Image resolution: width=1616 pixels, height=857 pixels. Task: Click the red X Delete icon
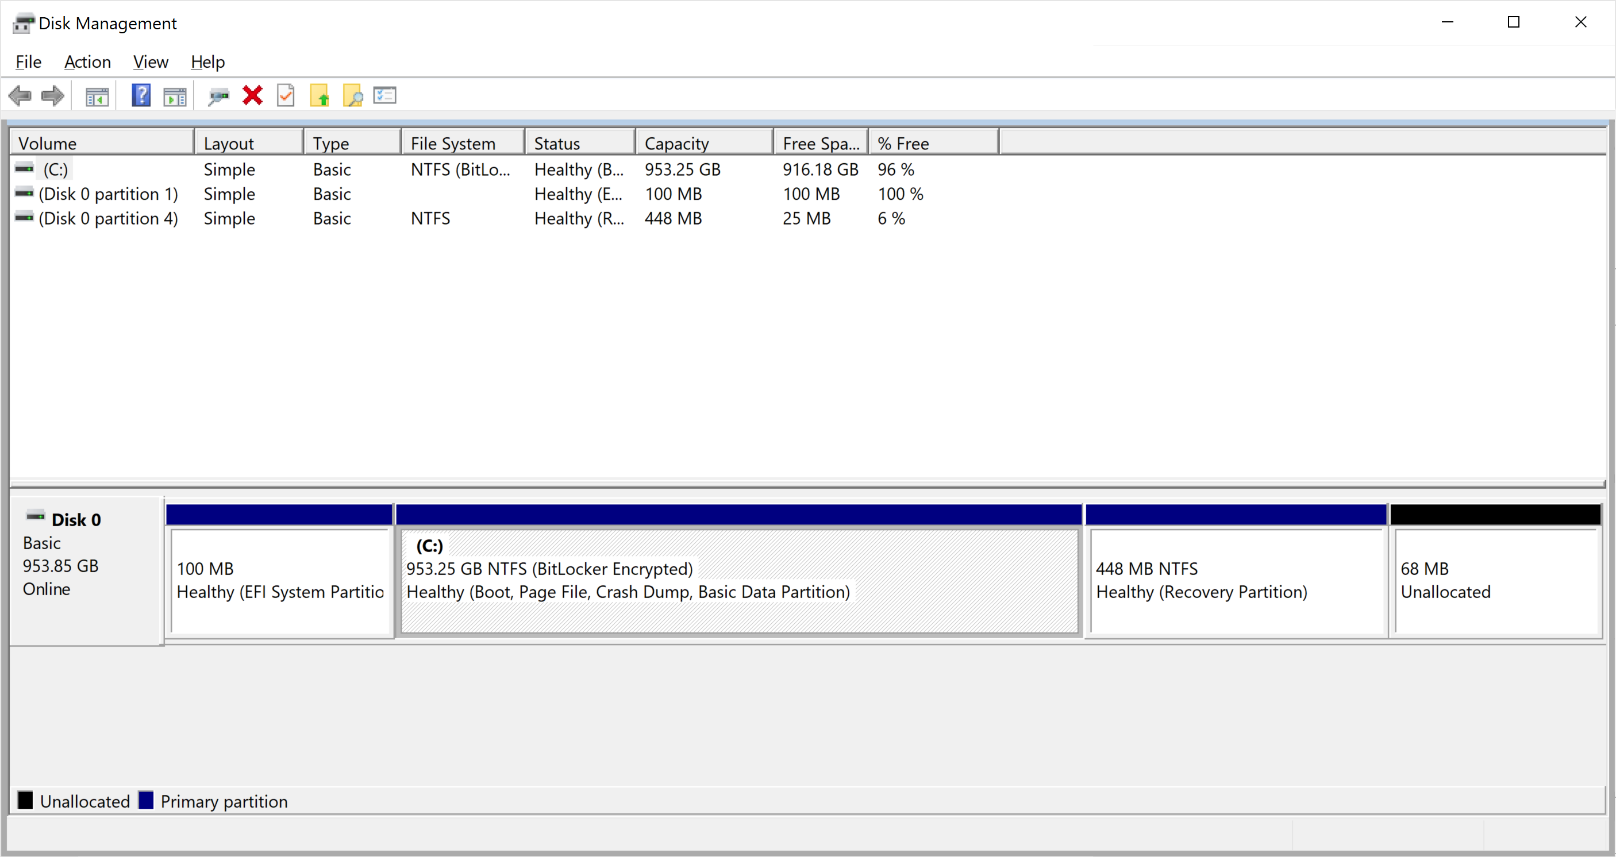[x=253, y=96]
